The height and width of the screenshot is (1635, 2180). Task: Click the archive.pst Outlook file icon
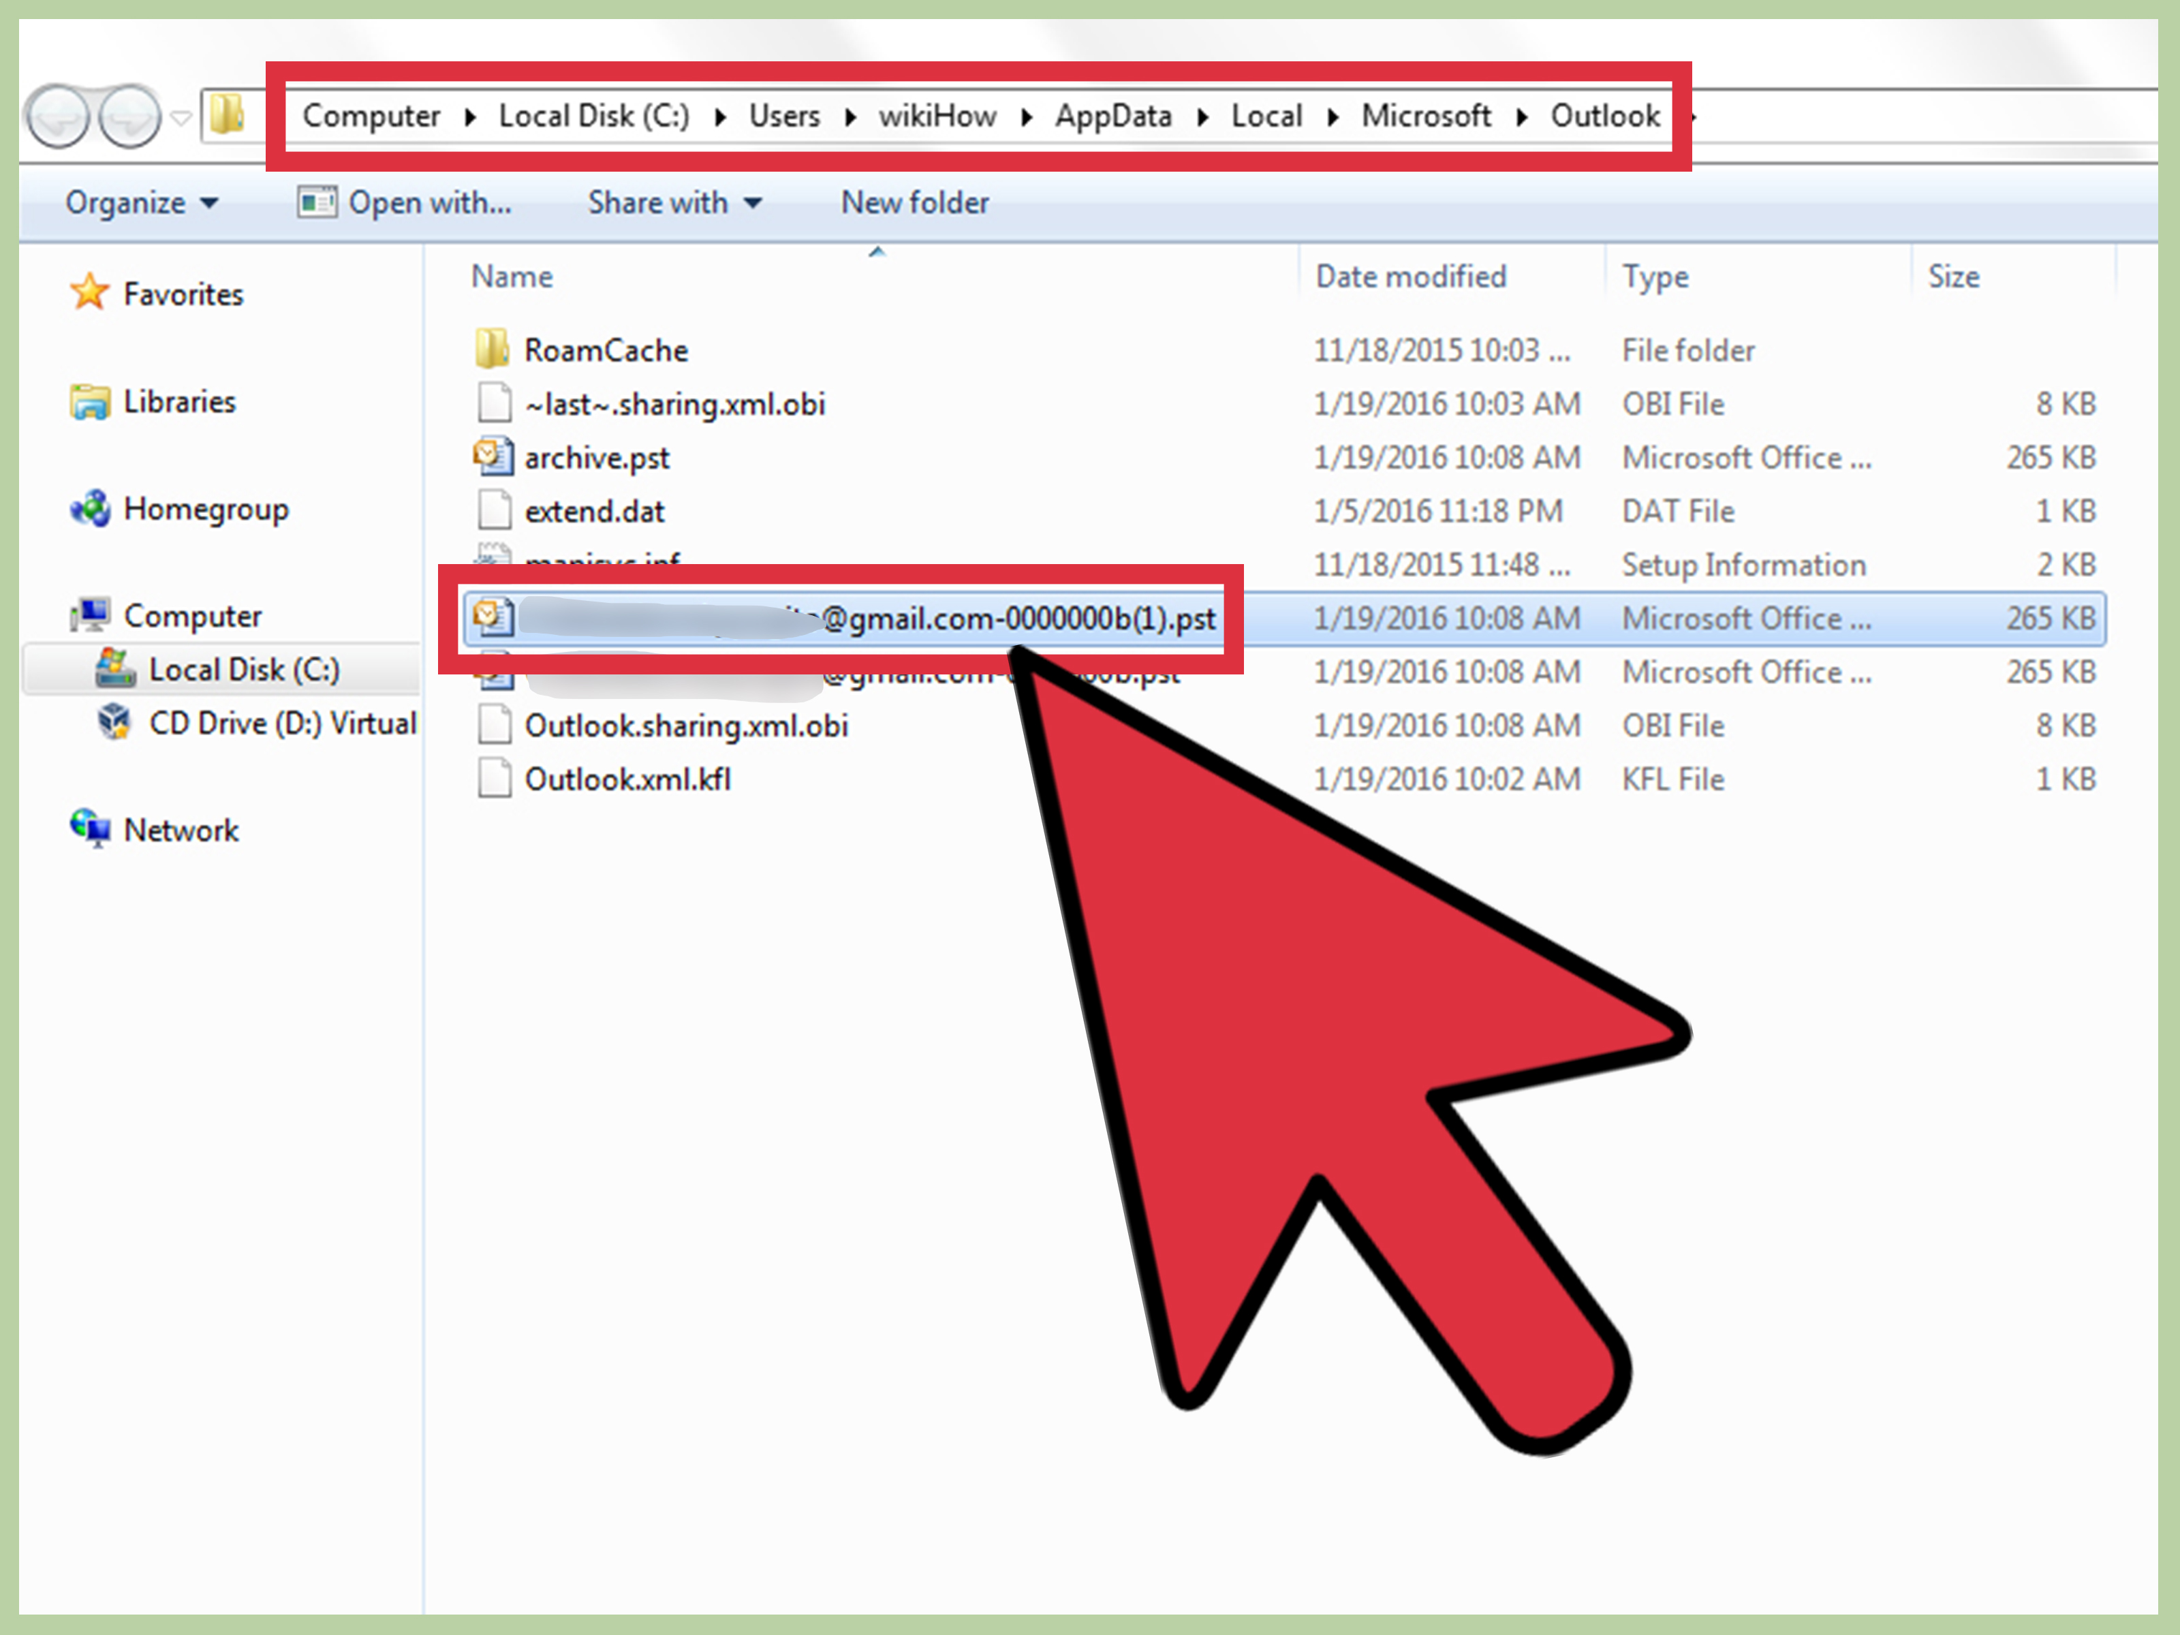pyautogui.click(x=493, y=456)
